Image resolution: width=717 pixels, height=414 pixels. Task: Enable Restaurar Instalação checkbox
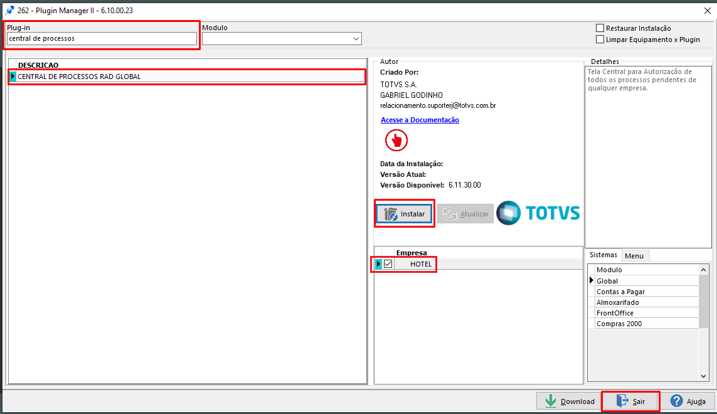[600, 28]
